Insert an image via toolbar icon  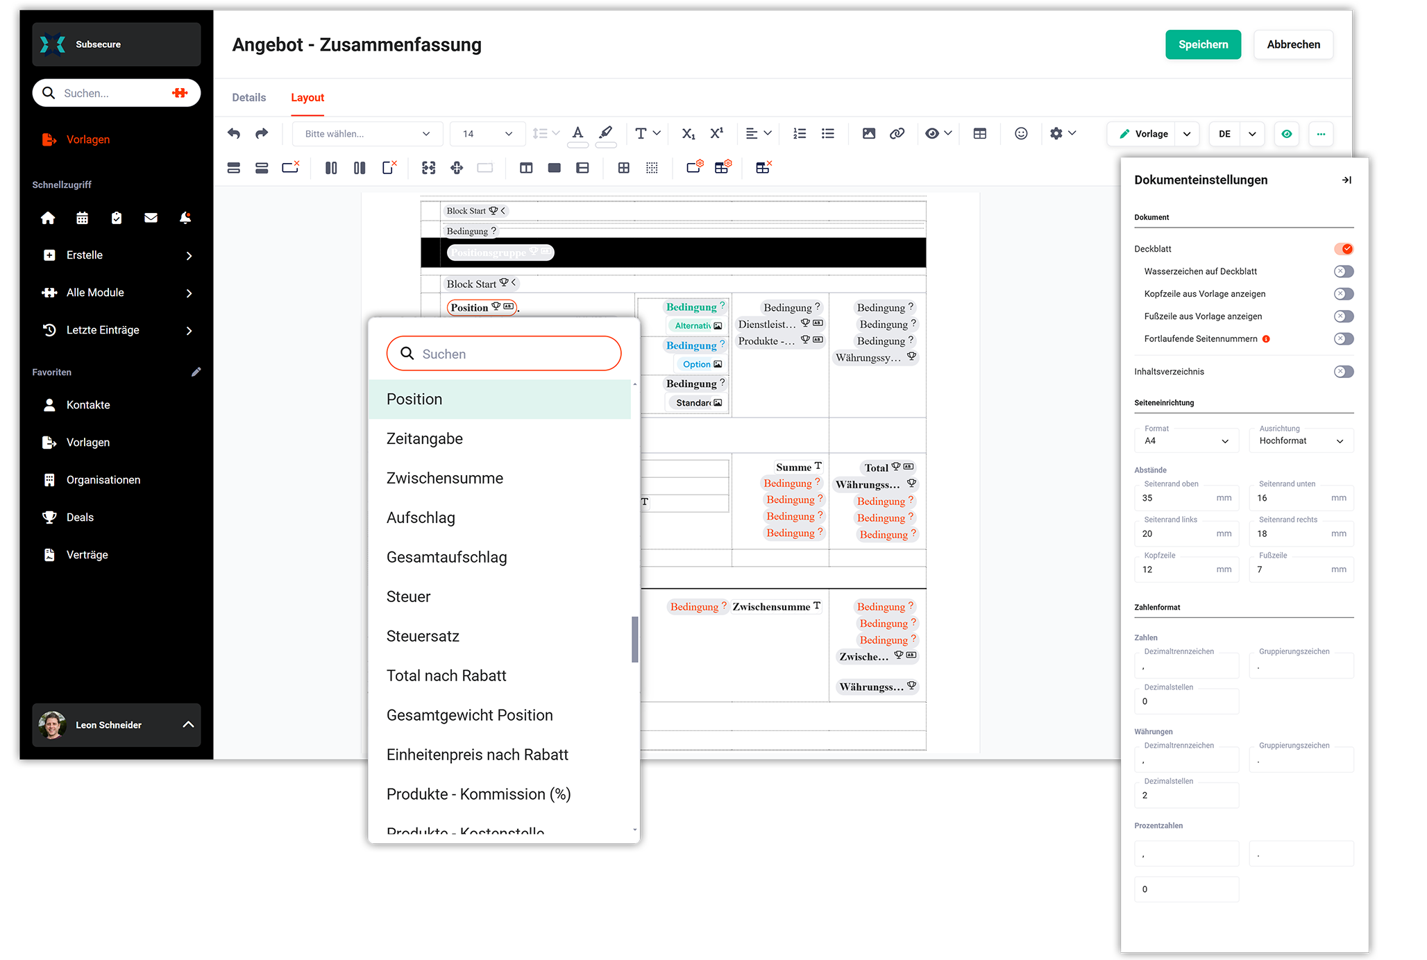869,133
